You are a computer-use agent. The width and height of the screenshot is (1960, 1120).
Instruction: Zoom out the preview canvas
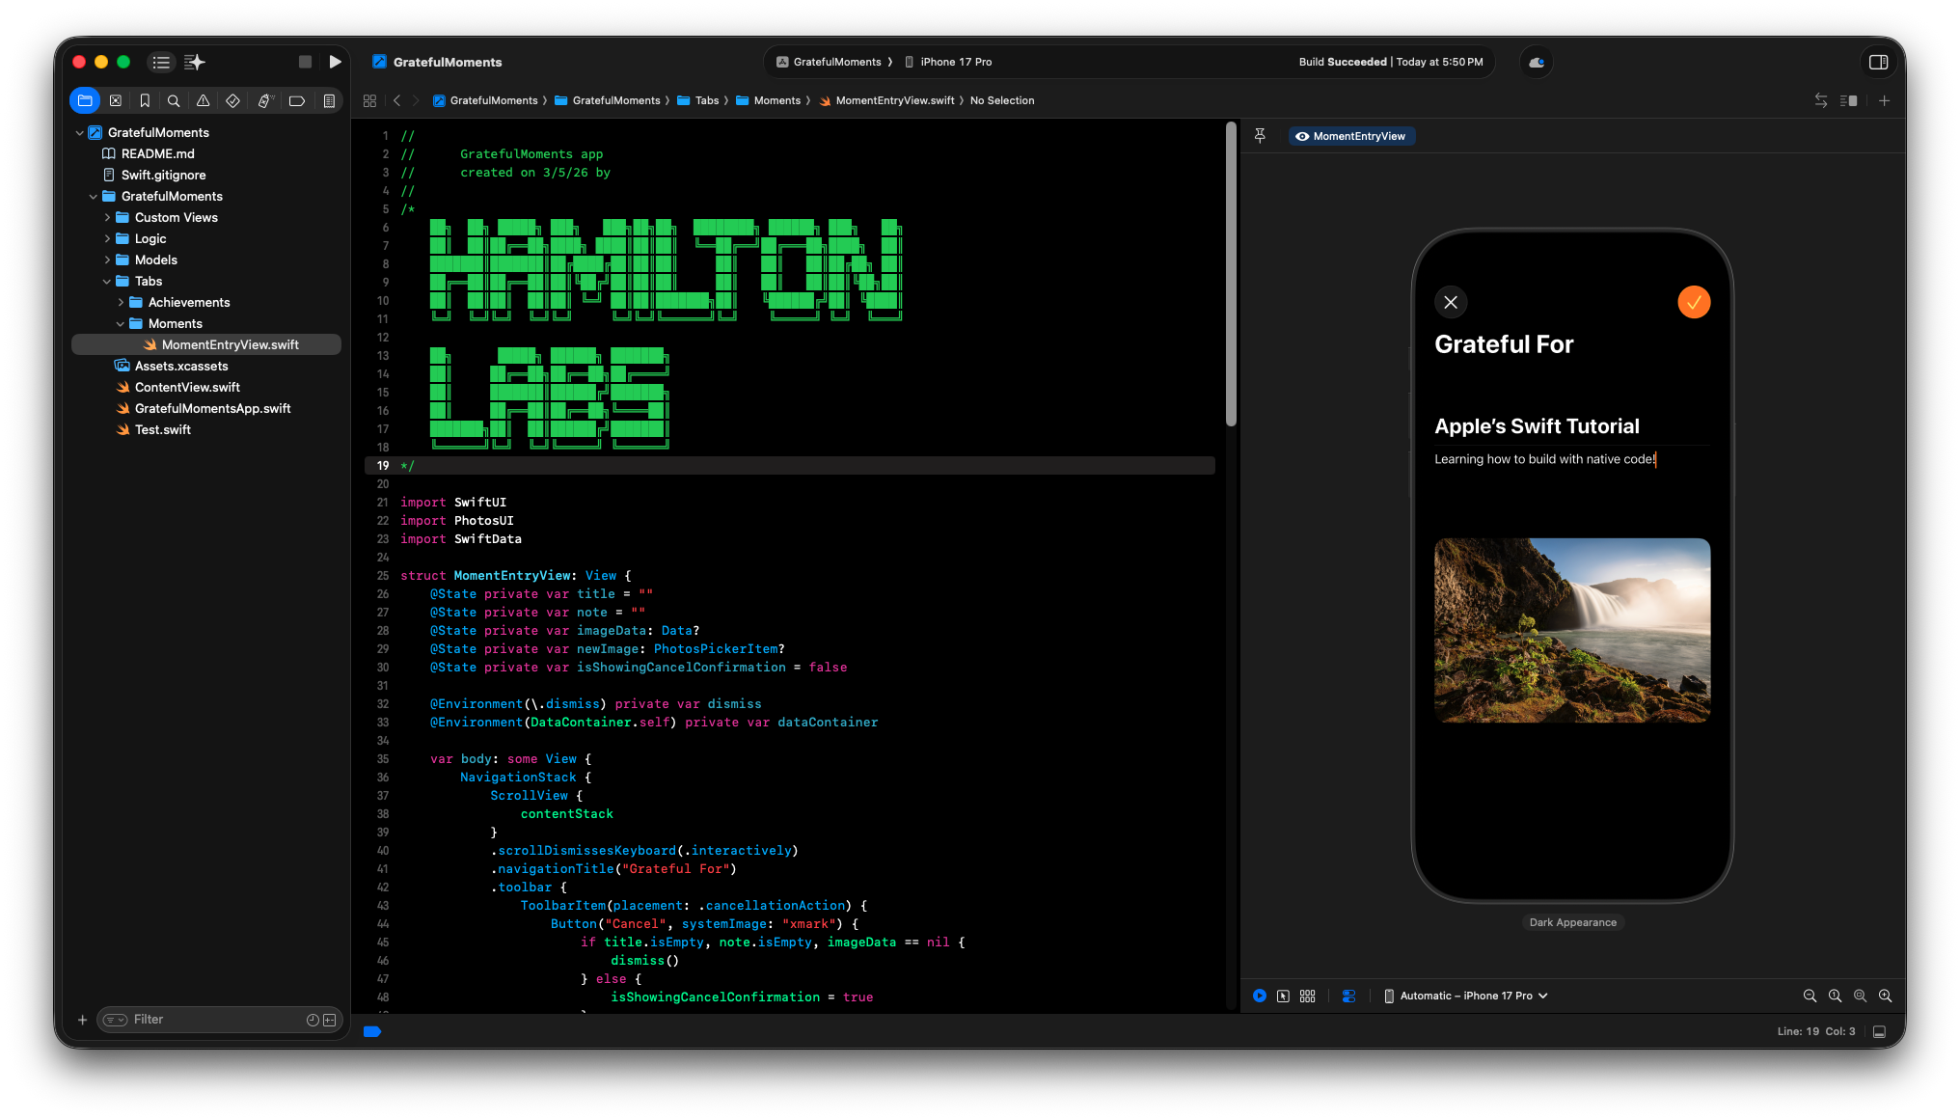click(1810, 996)
